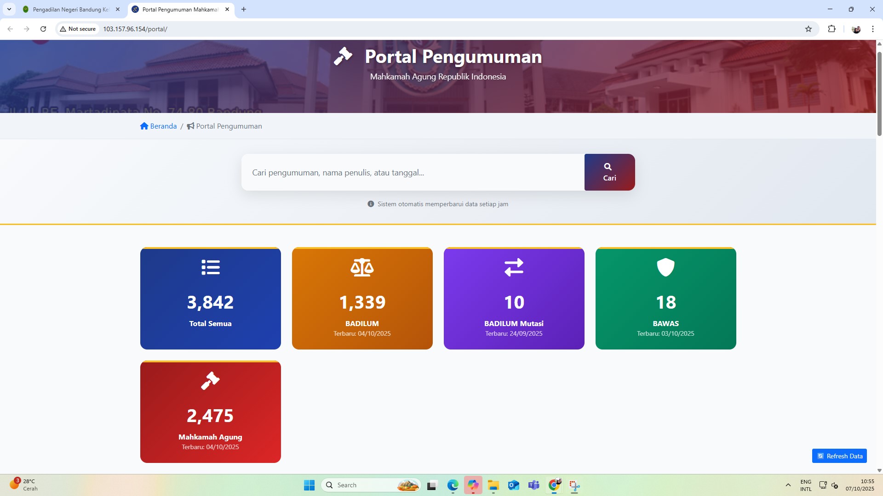Click the gavel icon beside Portal Pengumuman title
Screen dimensions: 883x496
pyautogui.click(x=343, y=56)
